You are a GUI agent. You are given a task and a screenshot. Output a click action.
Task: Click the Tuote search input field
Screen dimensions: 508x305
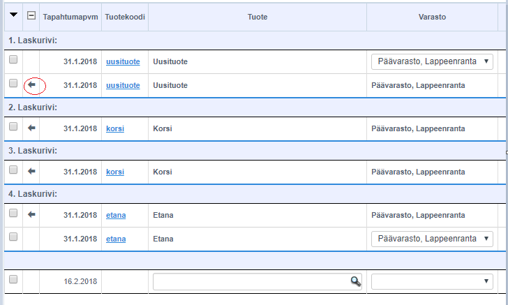[x=251, y=281]
